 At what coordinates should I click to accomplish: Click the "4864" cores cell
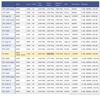[28, 81]
